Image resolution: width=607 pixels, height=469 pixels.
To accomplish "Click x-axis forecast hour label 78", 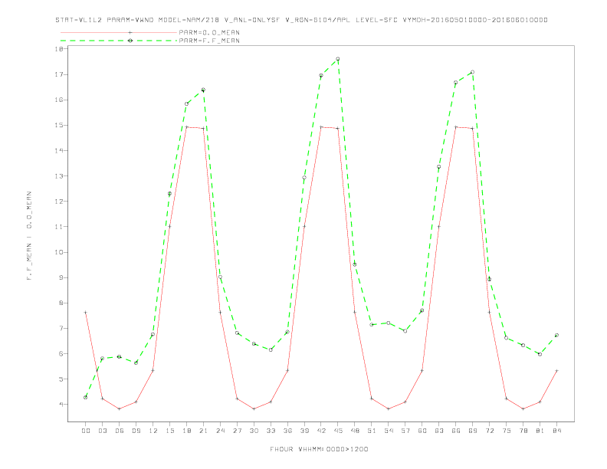I will (x=523, y=431).
